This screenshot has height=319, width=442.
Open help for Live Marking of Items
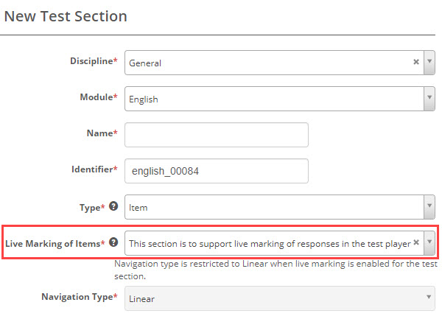(x=114, y=242)
